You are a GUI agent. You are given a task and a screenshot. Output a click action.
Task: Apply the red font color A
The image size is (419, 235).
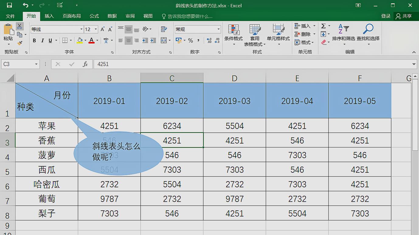click(92, 40)
